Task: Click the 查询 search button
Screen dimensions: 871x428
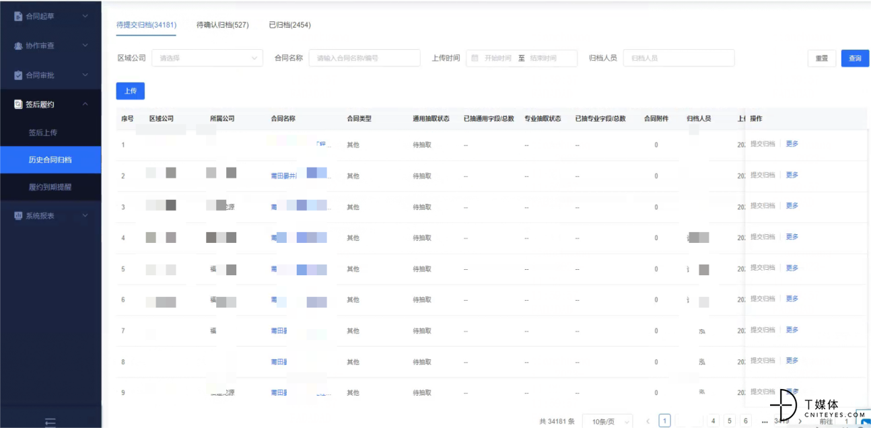Action: coord(855,59)
